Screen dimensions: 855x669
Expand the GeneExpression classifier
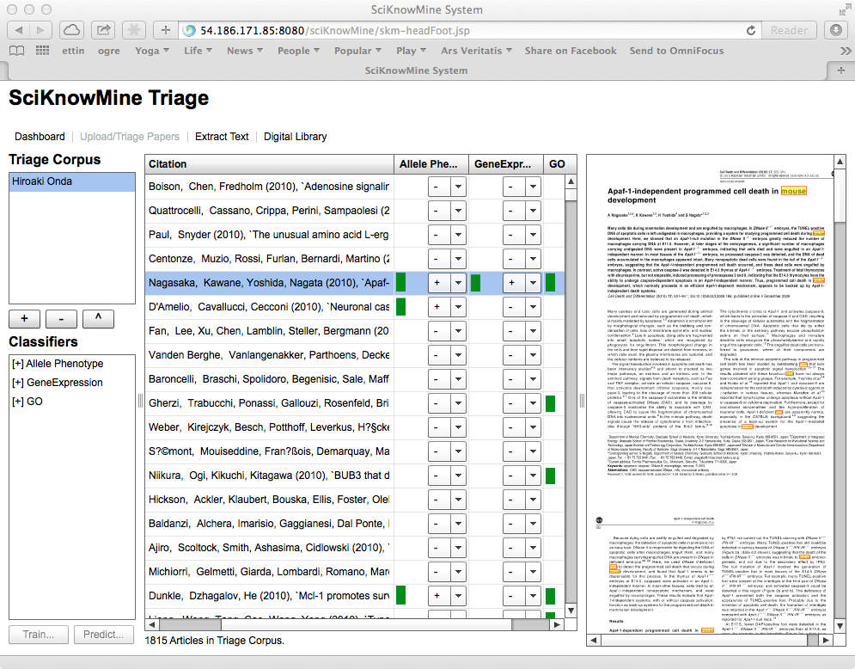point(17,383)
